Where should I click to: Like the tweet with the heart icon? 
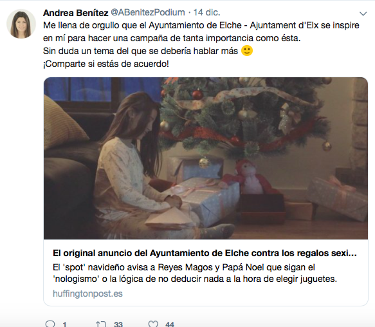tap(153, 324)
